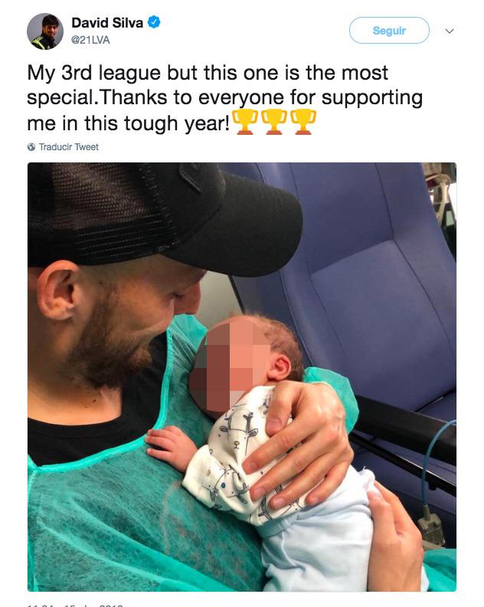Open the David Silva name link

107,23
